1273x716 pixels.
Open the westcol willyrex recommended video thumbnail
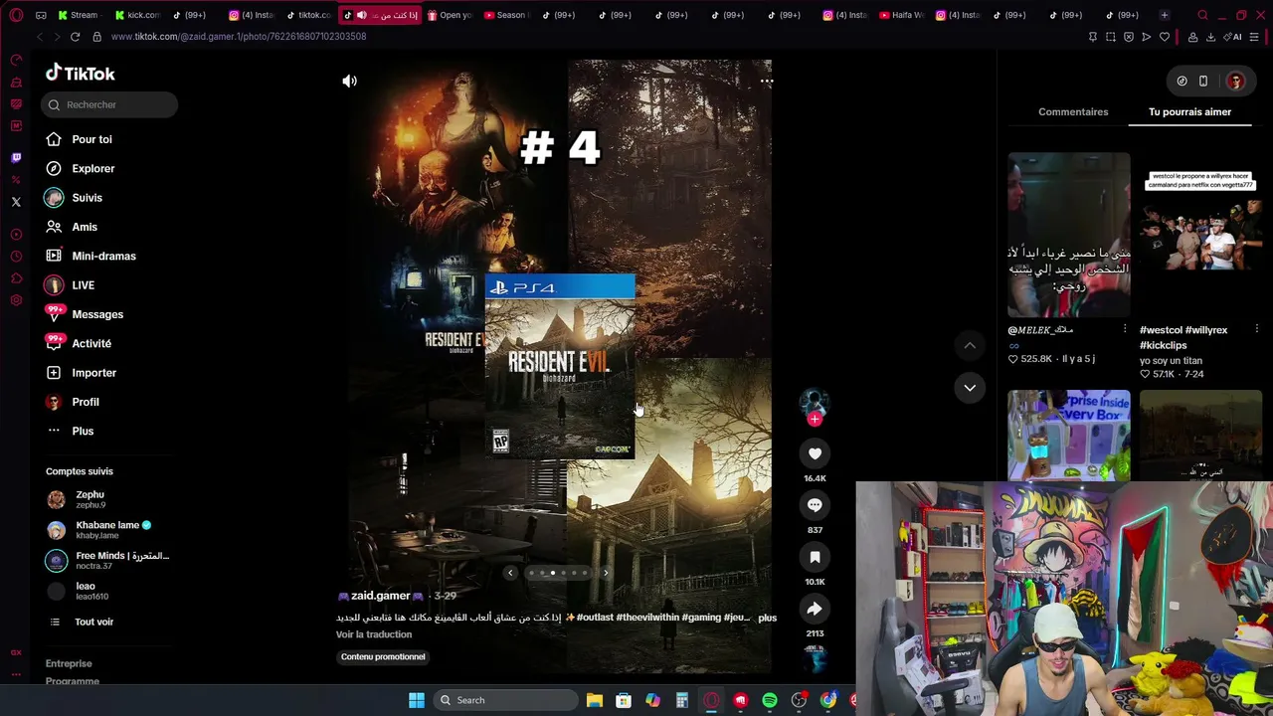point(1201,235)
